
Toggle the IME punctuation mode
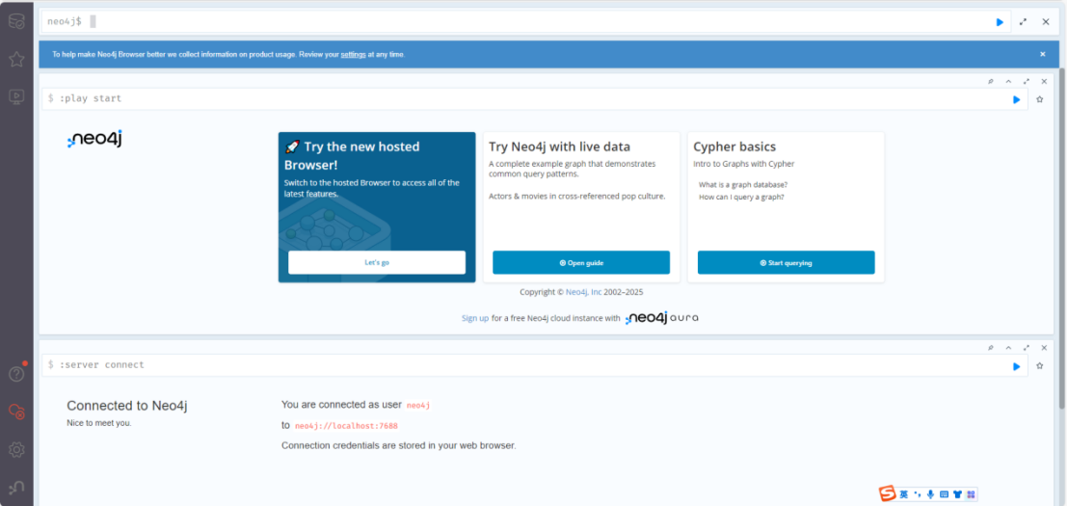coord(918,493)
